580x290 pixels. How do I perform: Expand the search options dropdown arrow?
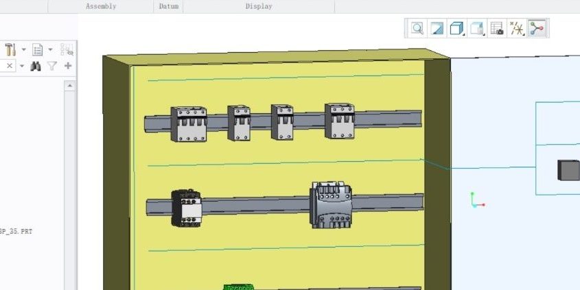click(22, 66)
